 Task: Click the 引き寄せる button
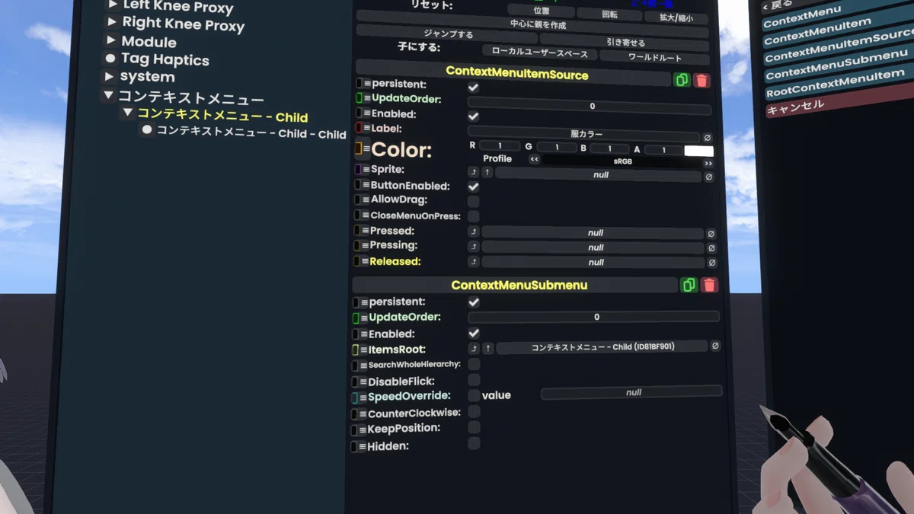tap(625, 43)
